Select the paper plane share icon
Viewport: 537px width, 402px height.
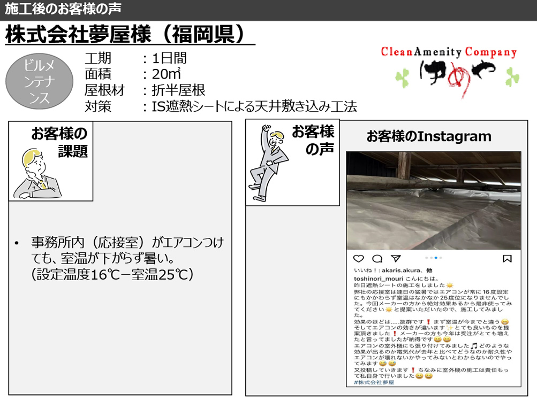pos(395,258)
